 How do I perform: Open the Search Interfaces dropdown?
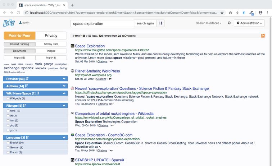coord(209,23)
